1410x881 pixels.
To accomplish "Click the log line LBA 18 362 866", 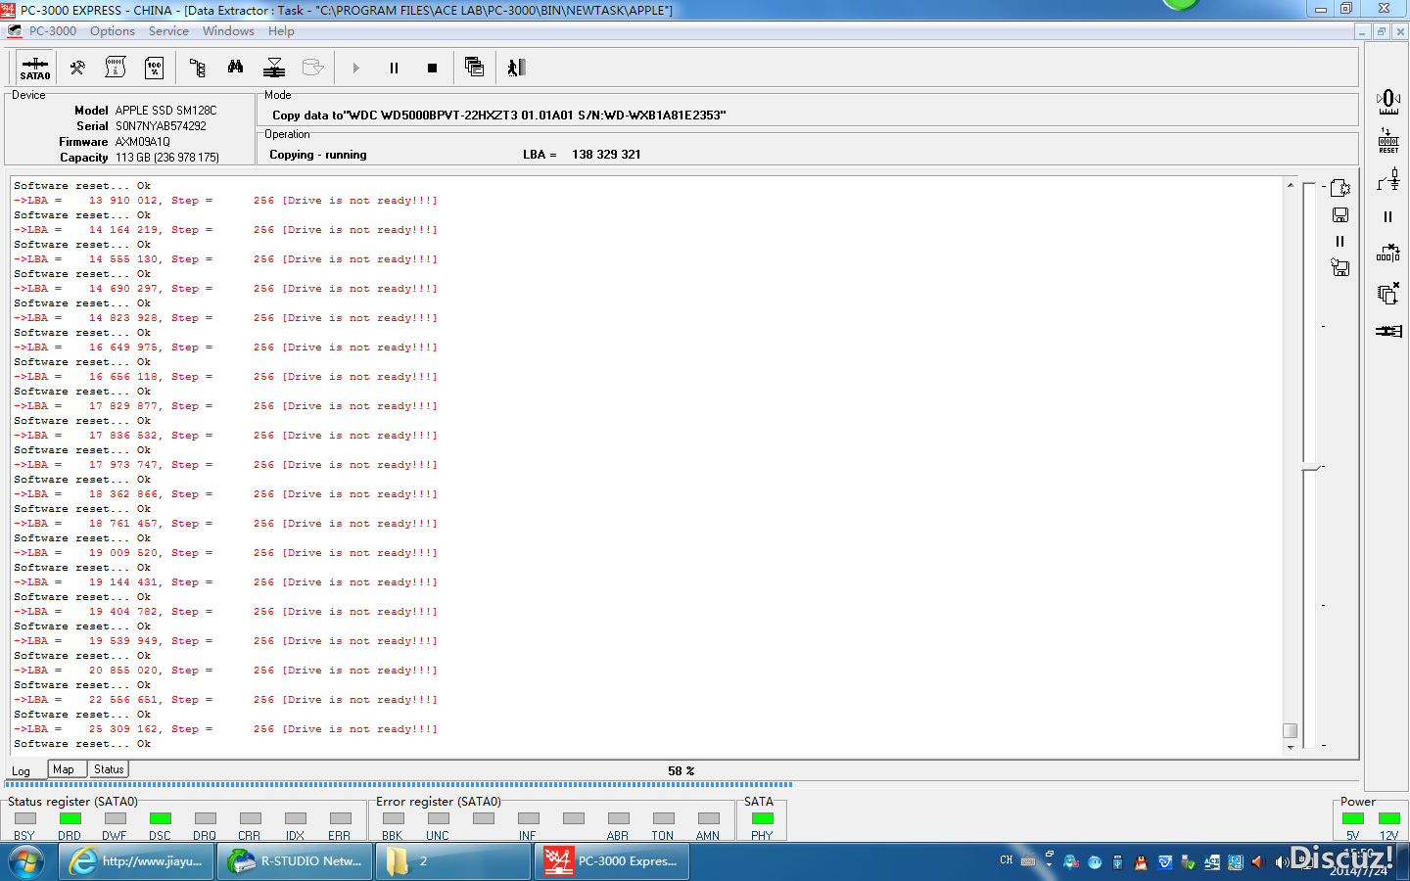I will click(x=225, y=494).
